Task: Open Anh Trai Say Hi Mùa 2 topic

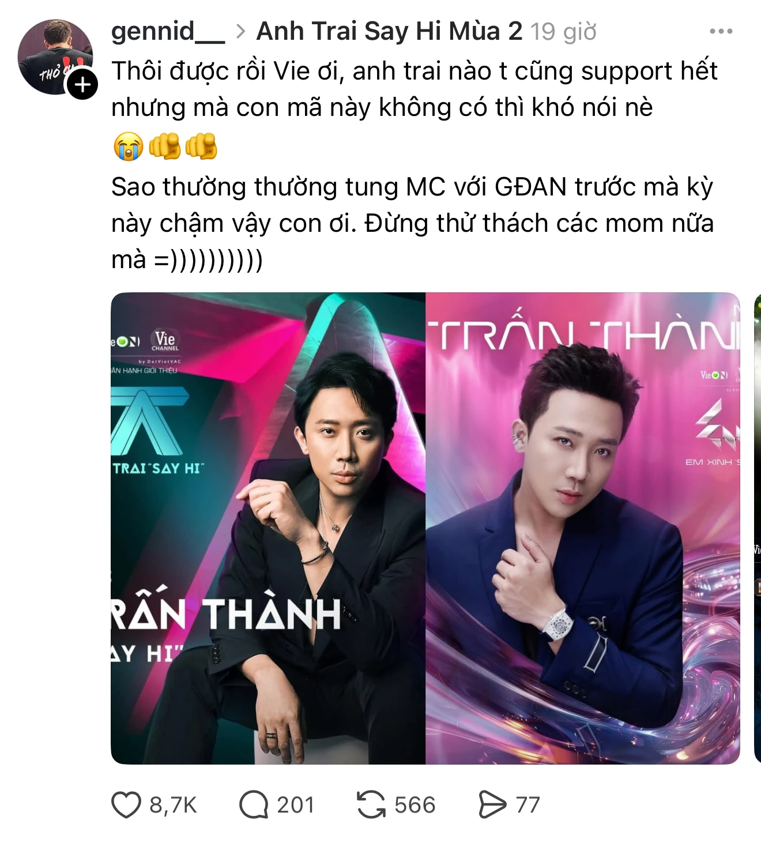Action: click(389, 32)
